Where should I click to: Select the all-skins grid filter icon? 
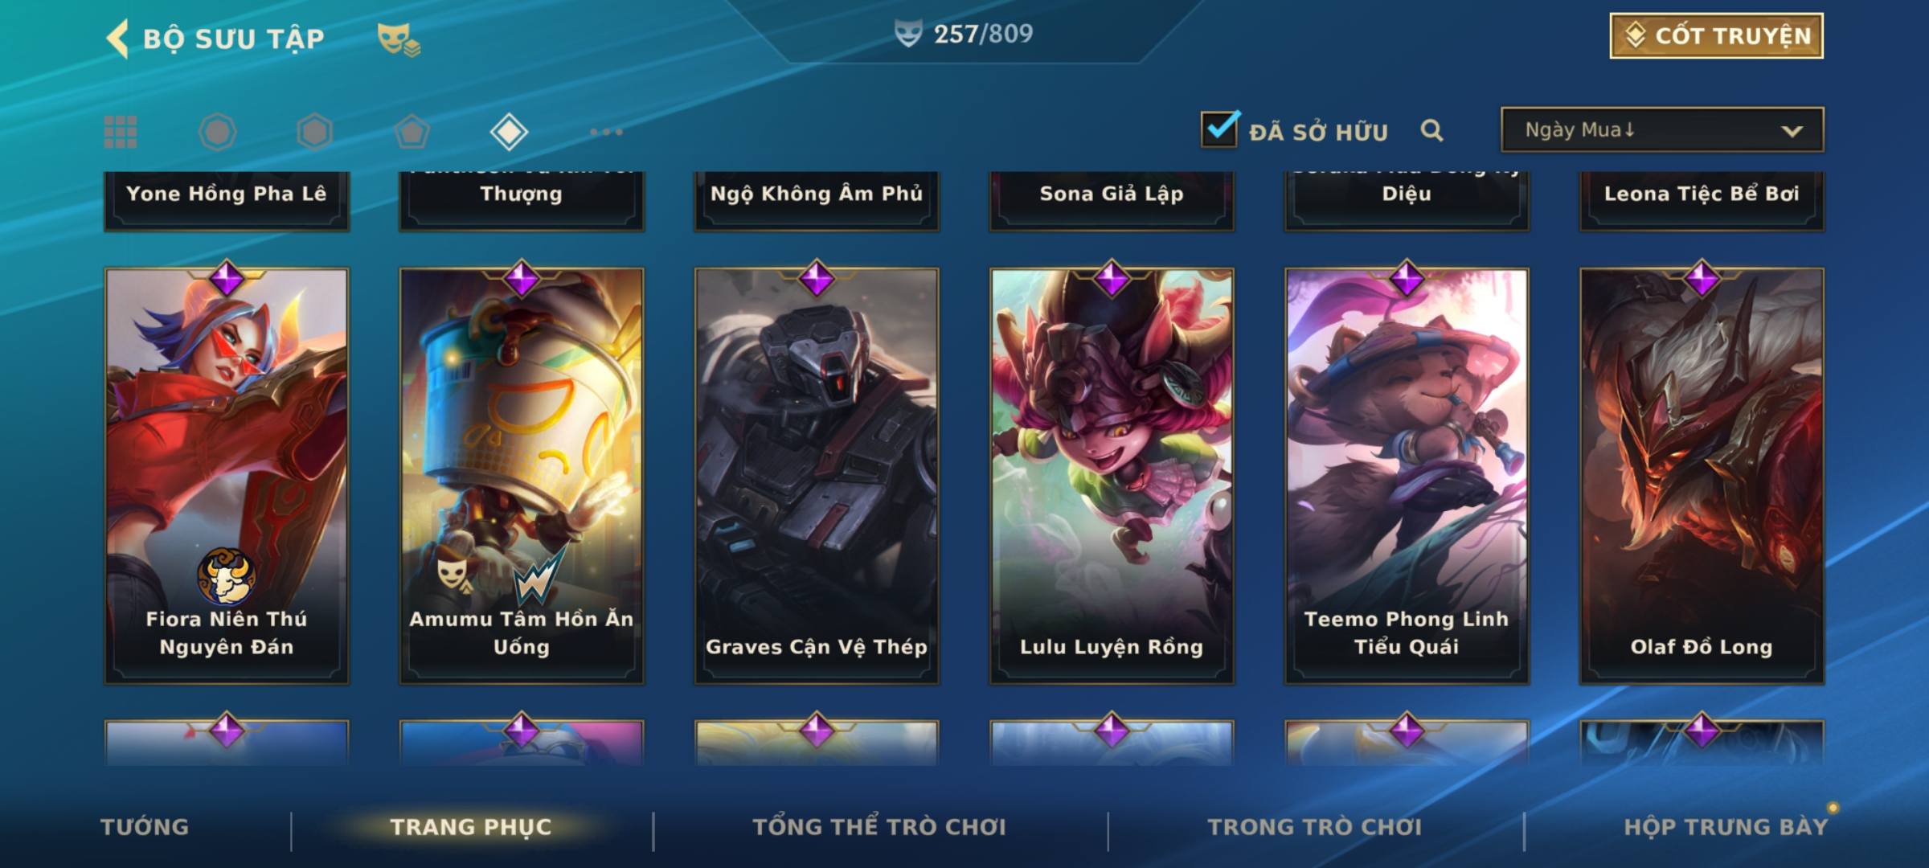pyautogui.click(x=121, y=132)
